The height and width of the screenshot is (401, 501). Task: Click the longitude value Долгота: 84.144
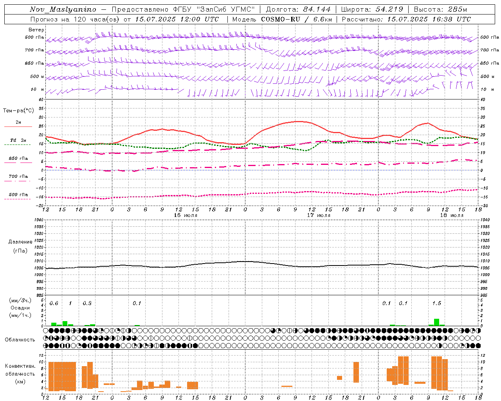pyautogui.click(x=298, y=9)
